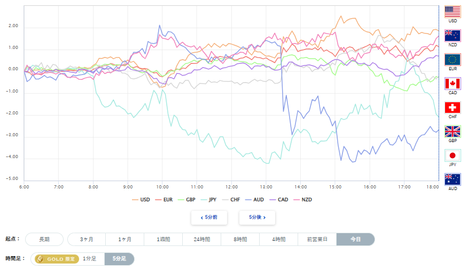Toggle the JPY line in chart legend

(x=209, y=200)
